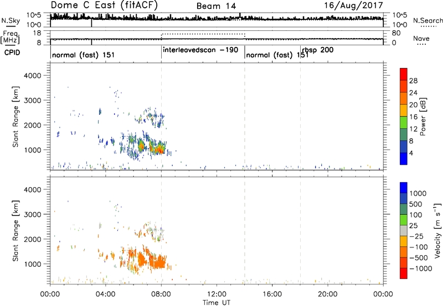Image resolution: width=443 pixels, height=306 pixels.
Task: Pick the bright blue bottom Power colorbar segment
Action: [404, 159]
